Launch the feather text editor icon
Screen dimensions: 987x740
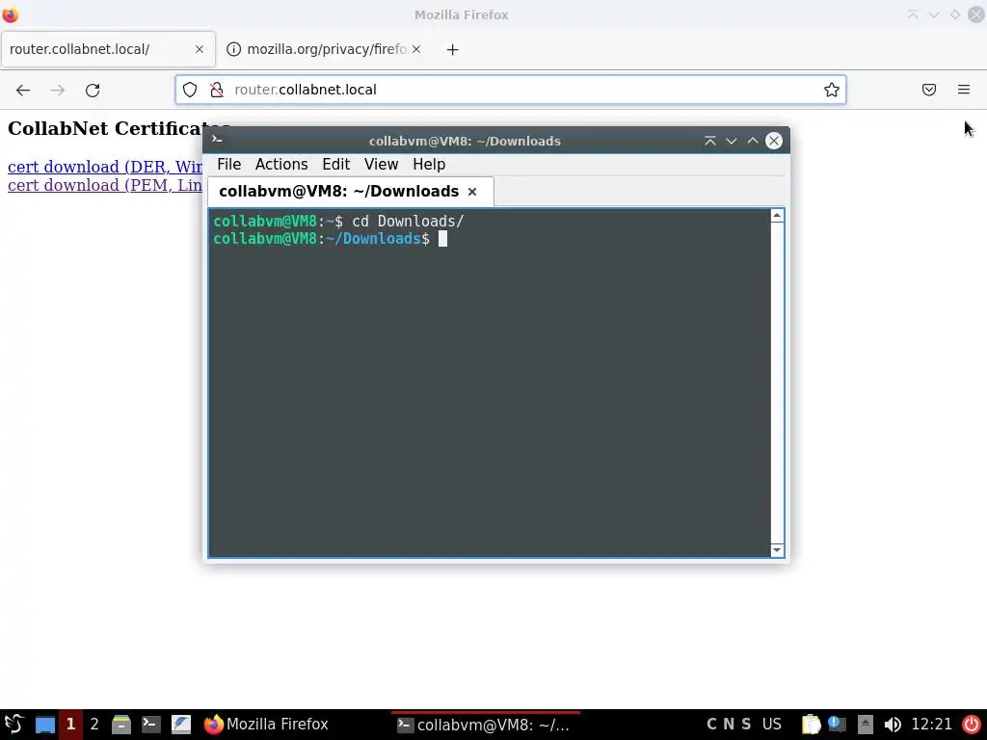click(181, 725)
